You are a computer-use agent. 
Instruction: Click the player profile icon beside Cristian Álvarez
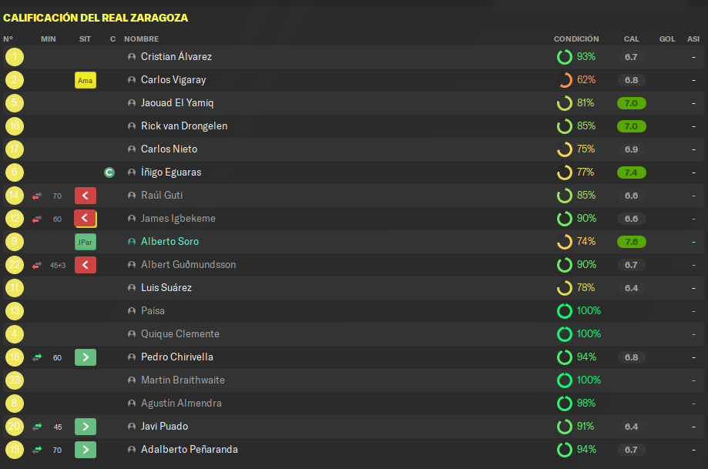point(132,57)
